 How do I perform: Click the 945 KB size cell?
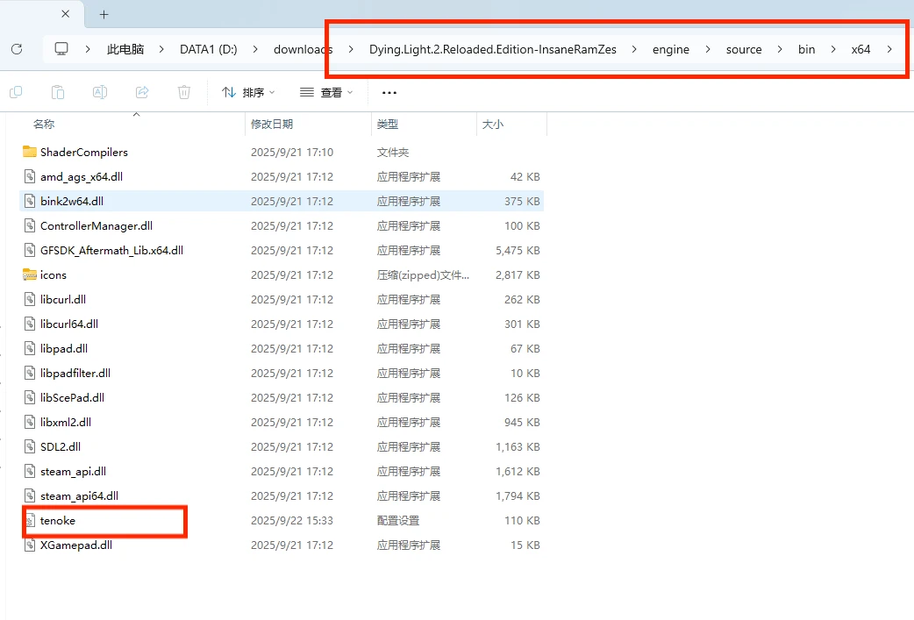[522, 423]
